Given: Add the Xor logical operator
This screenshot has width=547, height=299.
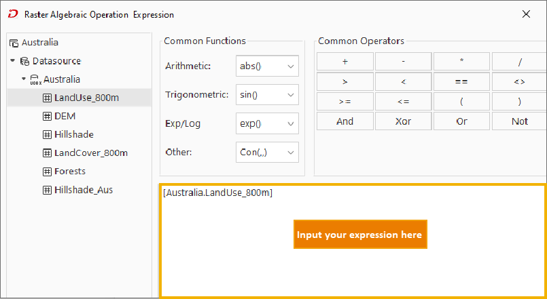Looking at the screenshot, I should click(404, 121).
